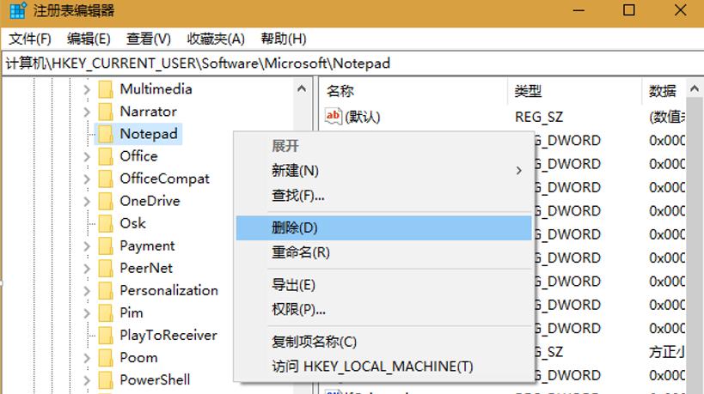The image size is (704, 394).
Task: Select the Multimedia key label
Action: coord(156,89)
